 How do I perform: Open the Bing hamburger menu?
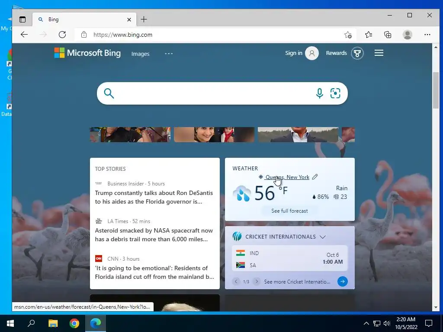click(379, 53)
